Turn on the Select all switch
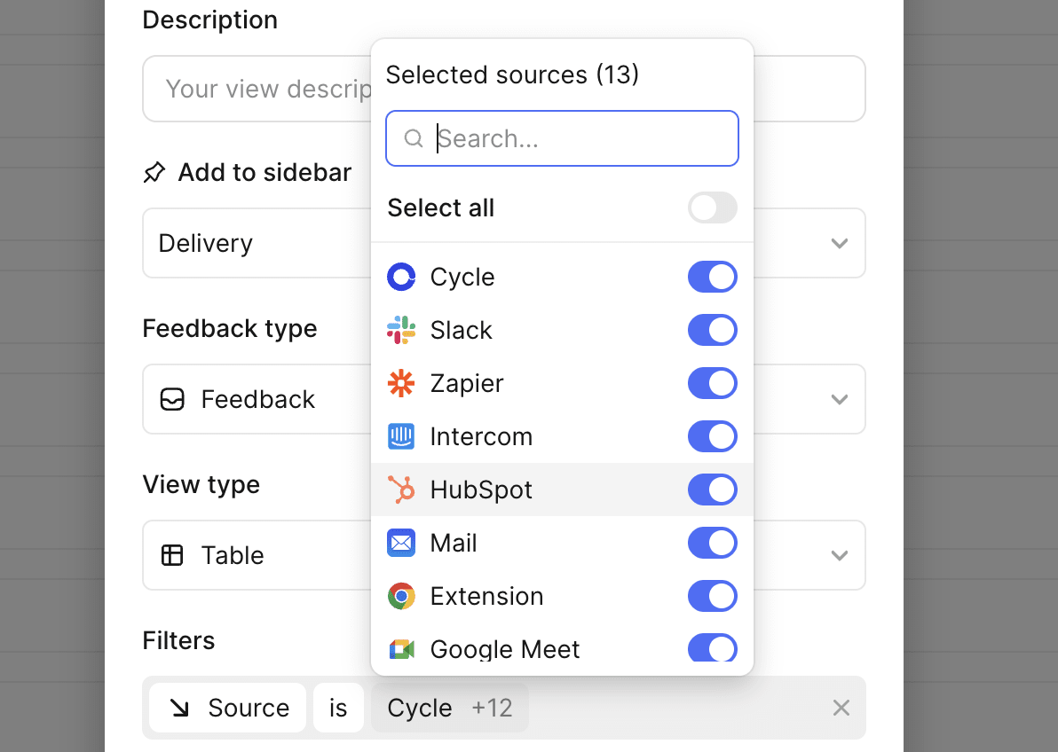Image resolution: width=1058 pixels, height=752 pixels. click(x=713, y=208)
